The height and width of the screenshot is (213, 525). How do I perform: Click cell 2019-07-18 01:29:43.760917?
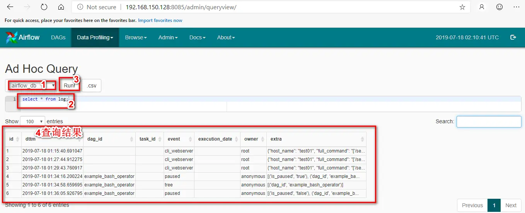[52, 168]
